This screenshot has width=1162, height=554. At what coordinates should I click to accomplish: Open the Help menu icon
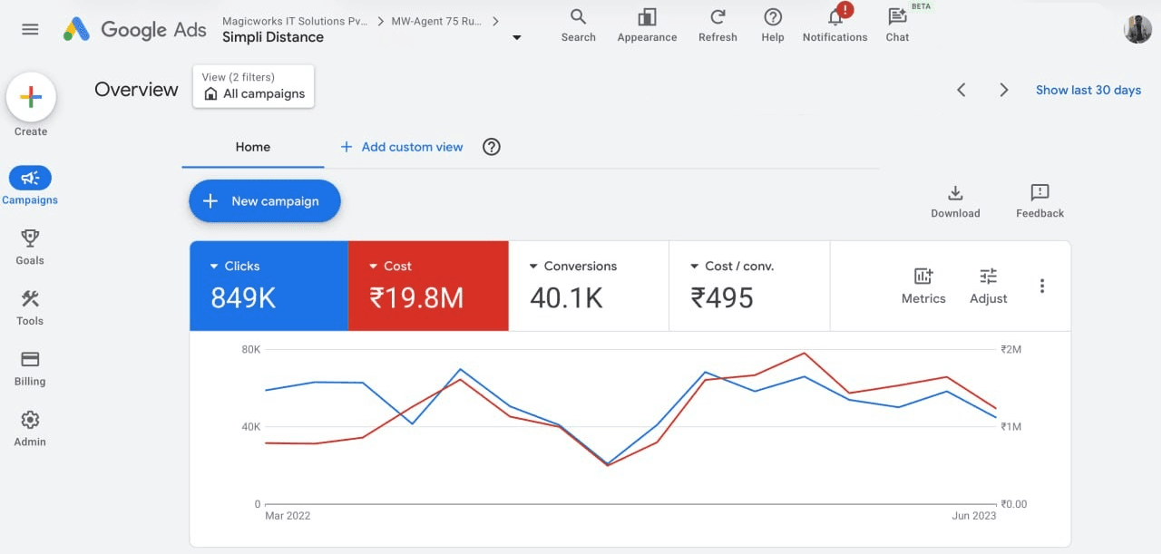[x=773, y=25]
